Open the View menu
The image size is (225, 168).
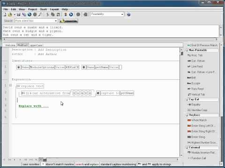(22, 9)
